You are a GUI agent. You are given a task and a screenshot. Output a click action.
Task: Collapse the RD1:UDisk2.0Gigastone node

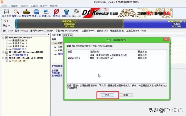click(3, 52)
